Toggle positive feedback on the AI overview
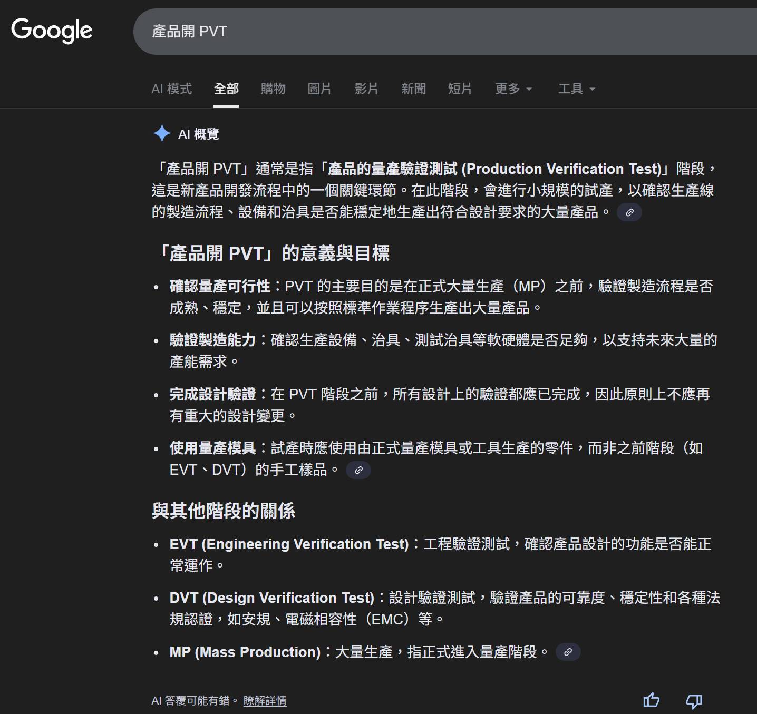 (652, 701)
